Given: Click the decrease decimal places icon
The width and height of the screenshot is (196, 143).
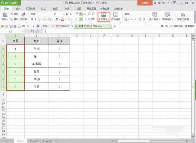Looking at the screenshot, I should [144, 19].
